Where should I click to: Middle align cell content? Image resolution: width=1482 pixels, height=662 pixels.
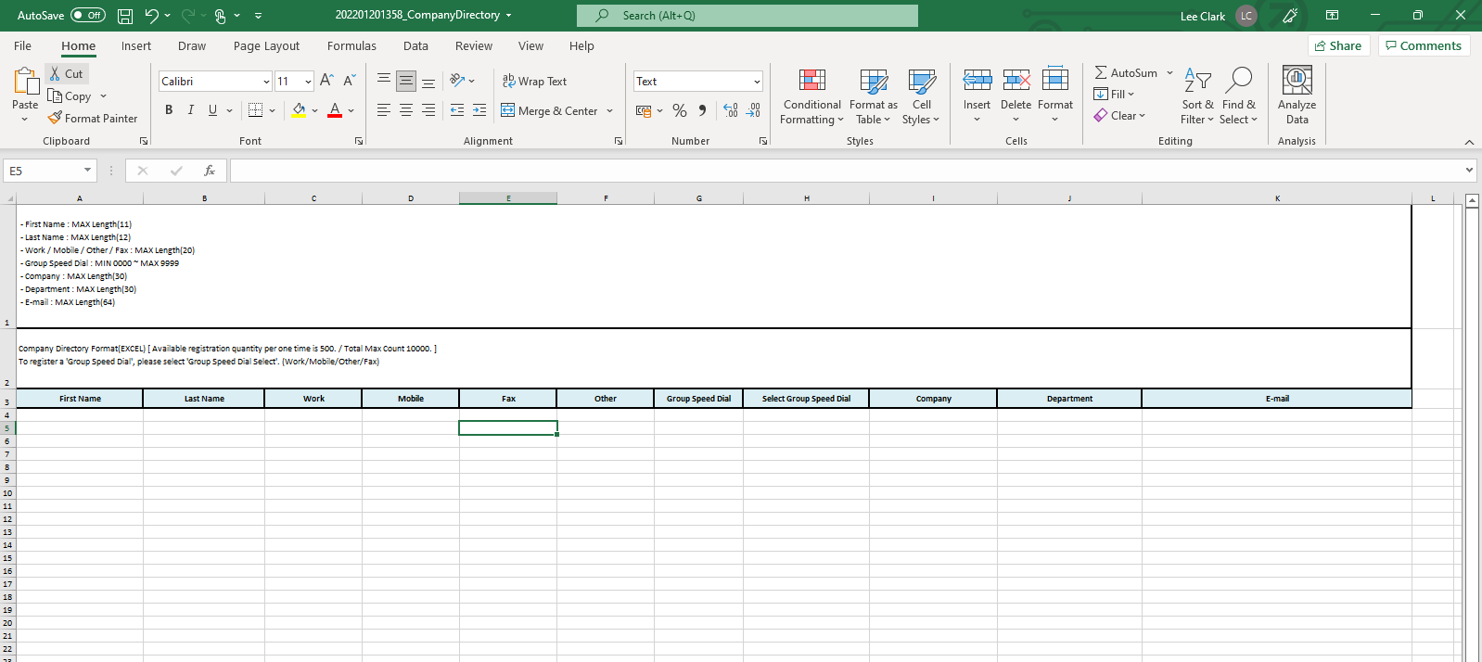406,81
